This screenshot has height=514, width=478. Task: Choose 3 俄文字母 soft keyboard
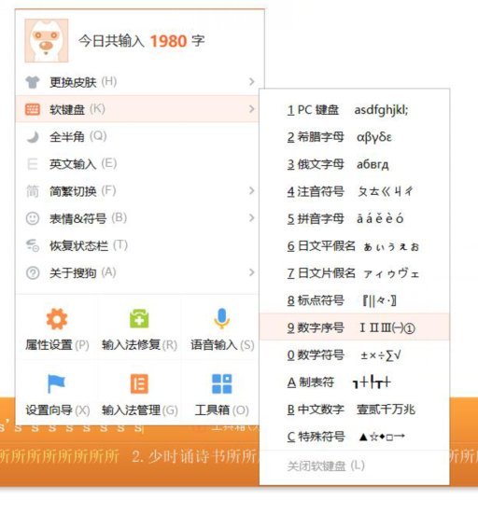355,164
